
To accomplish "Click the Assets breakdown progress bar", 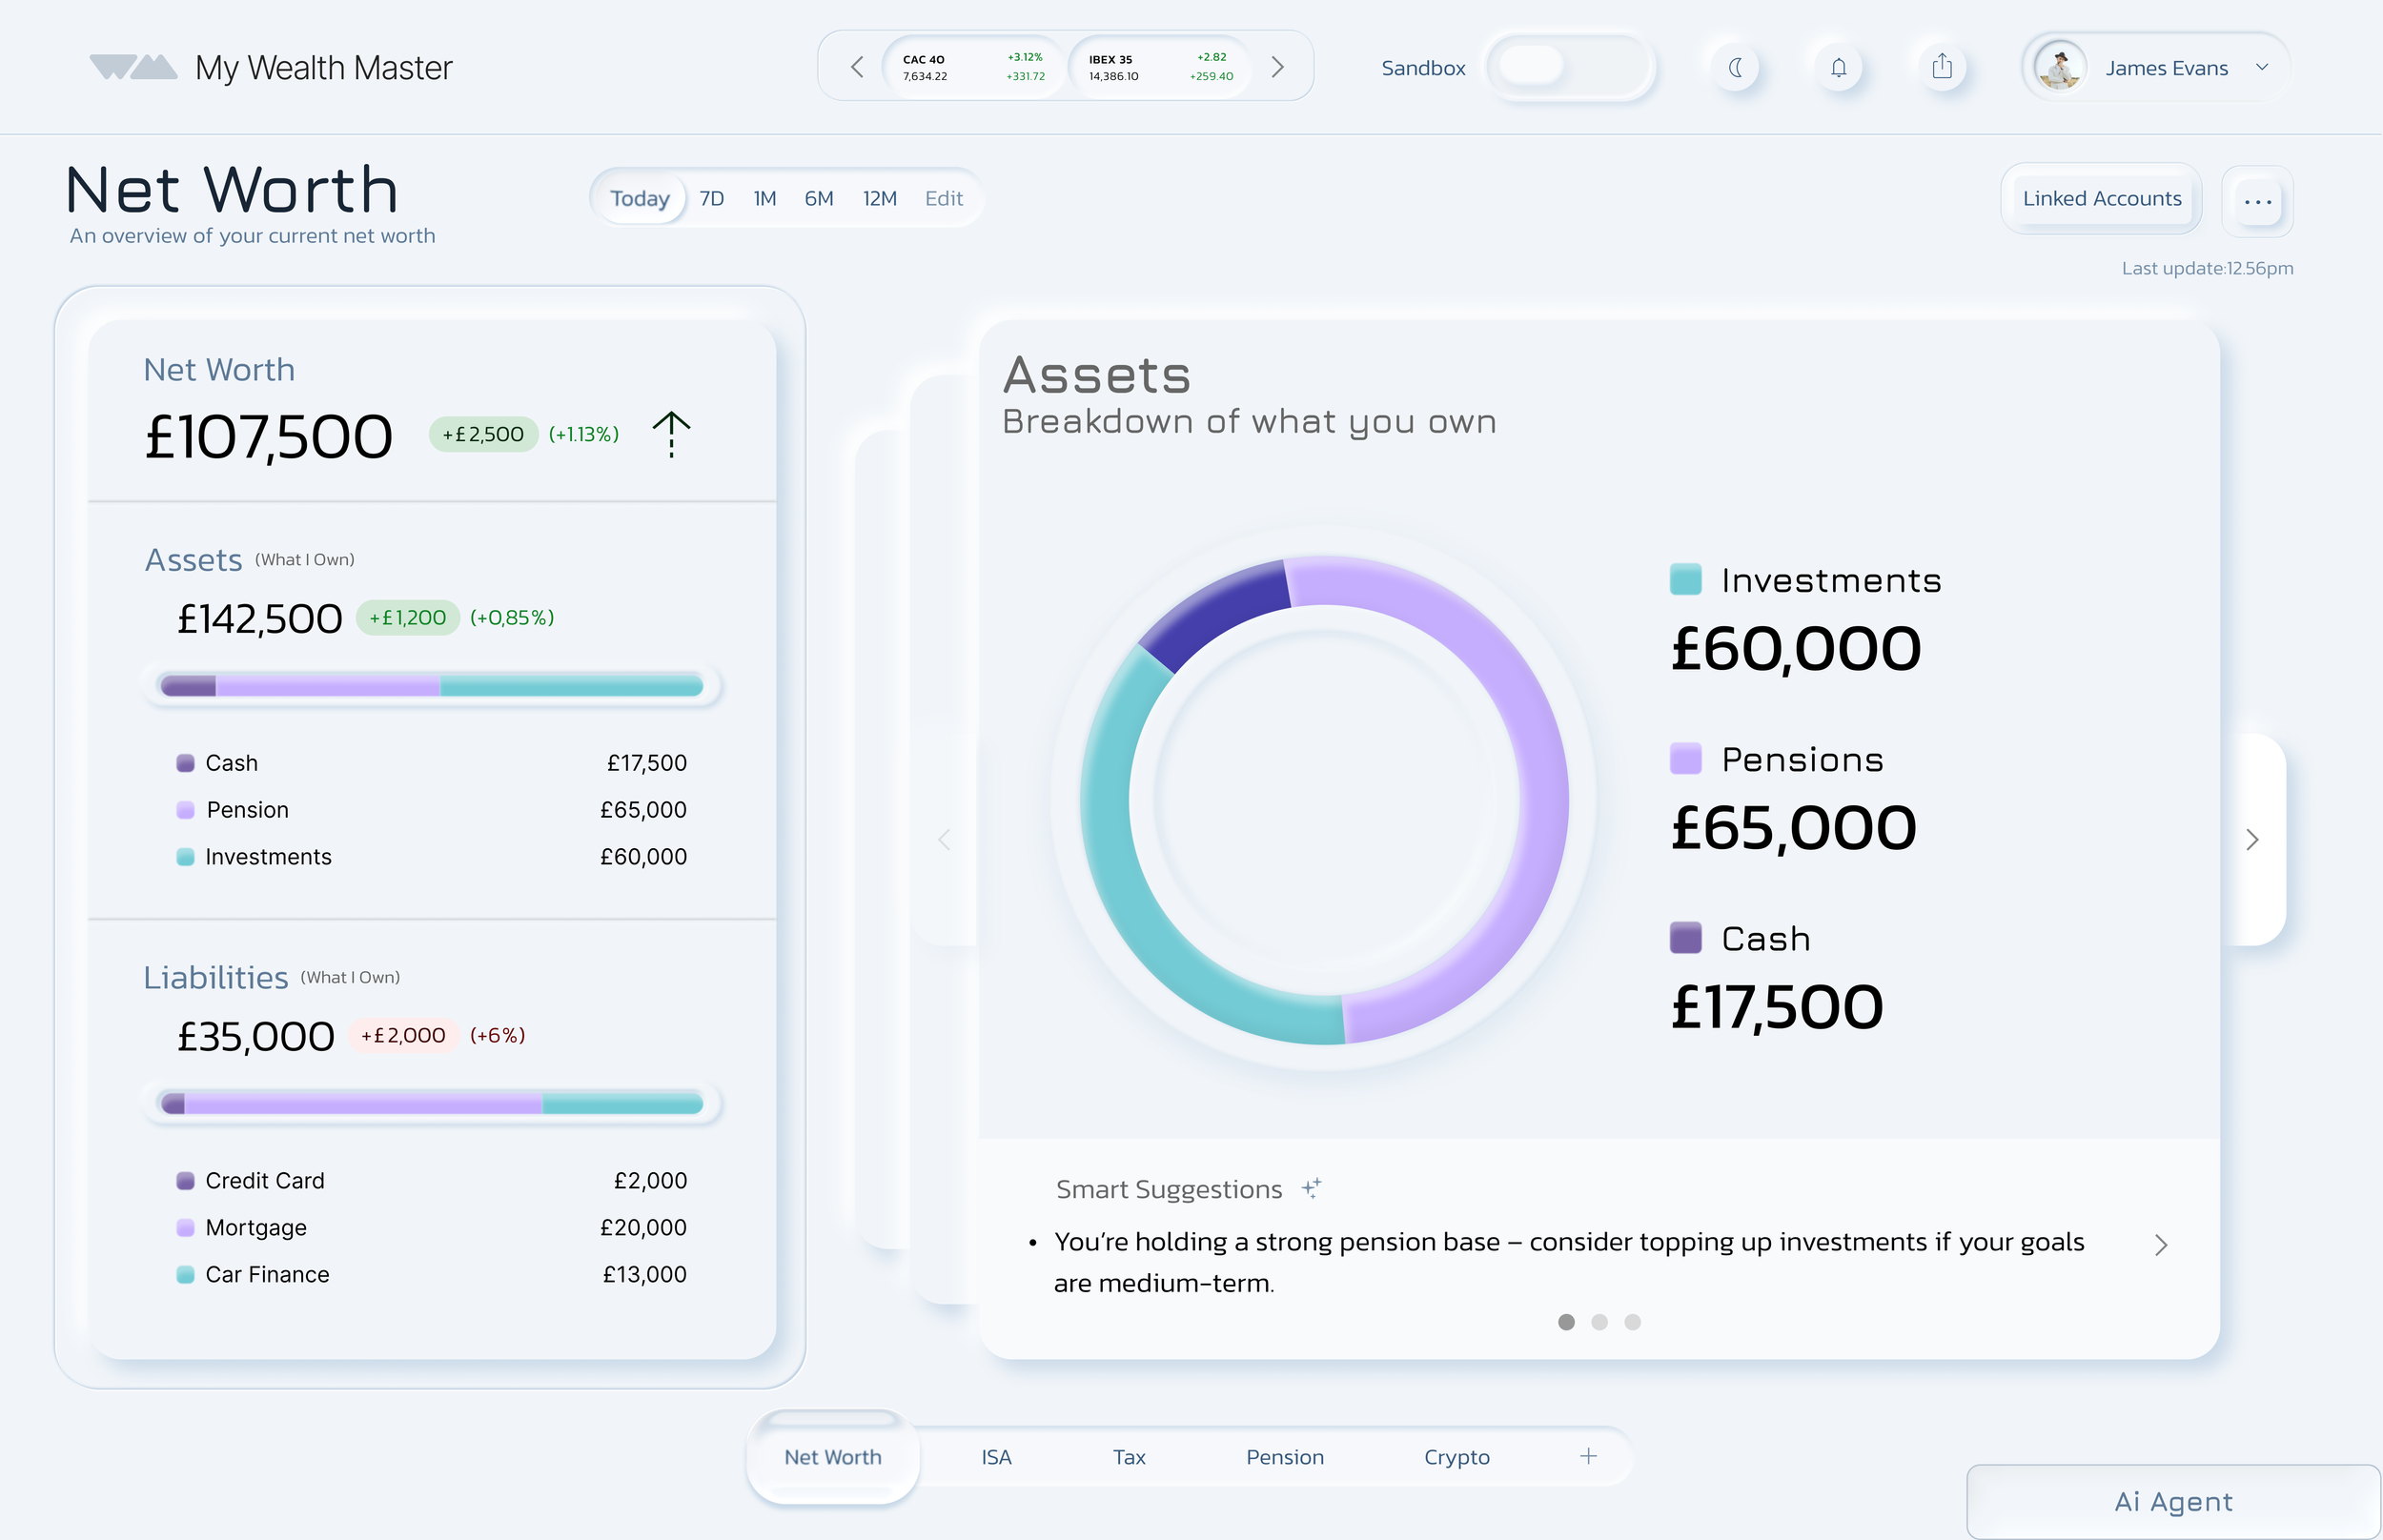I will [x=431, y=686].
